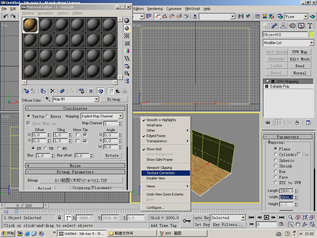Pick material with the Diffuse Color eyedropper
317x238 pixels.
pos(48,99)
